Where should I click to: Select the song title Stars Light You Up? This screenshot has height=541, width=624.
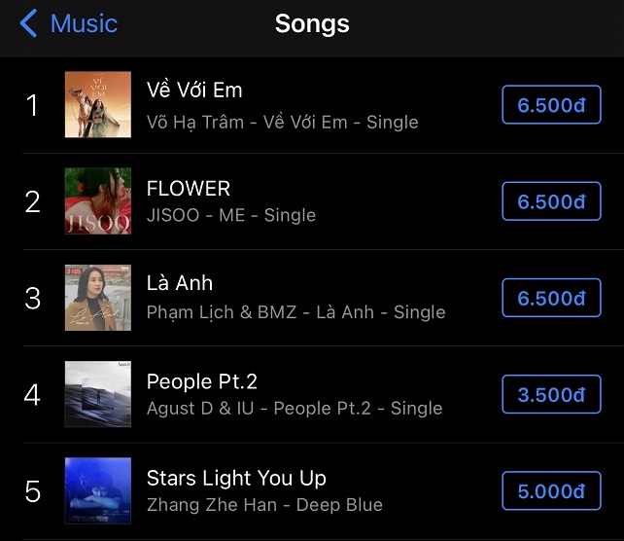[236, 478]
